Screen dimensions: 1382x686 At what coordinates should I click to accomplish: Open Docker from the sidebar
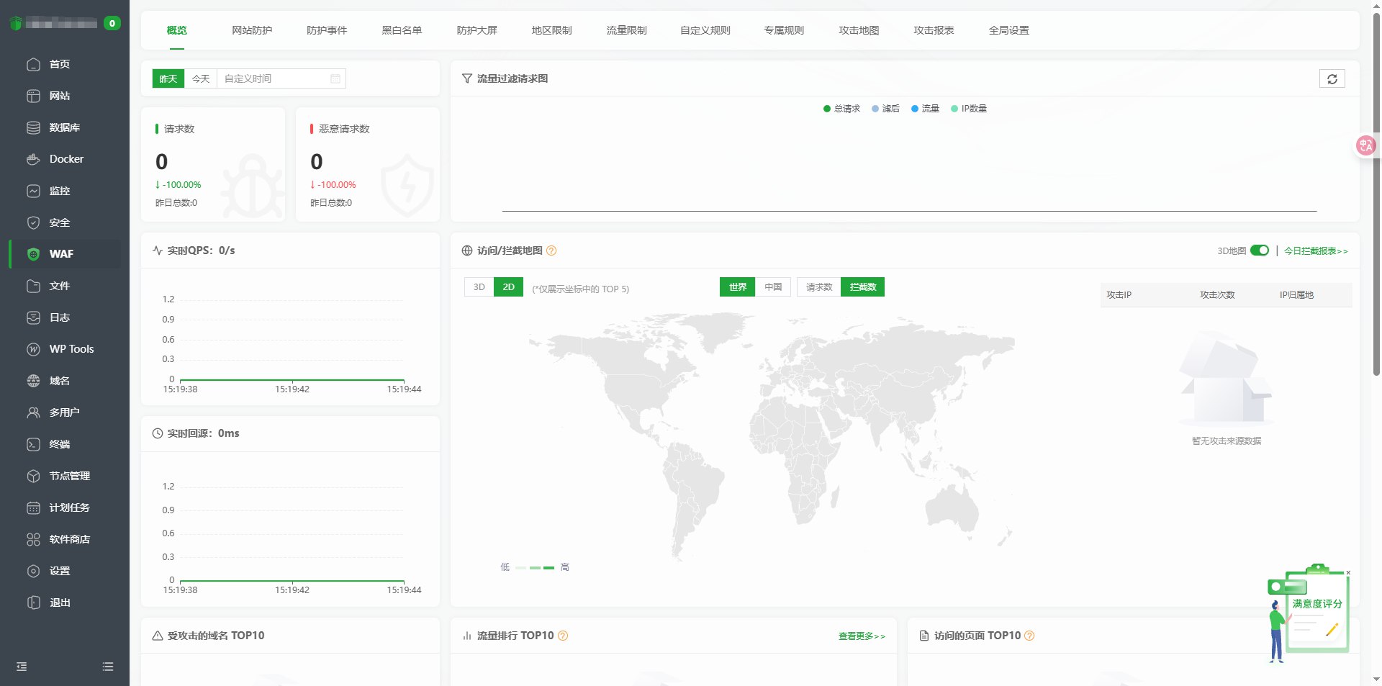coord(66,159)
